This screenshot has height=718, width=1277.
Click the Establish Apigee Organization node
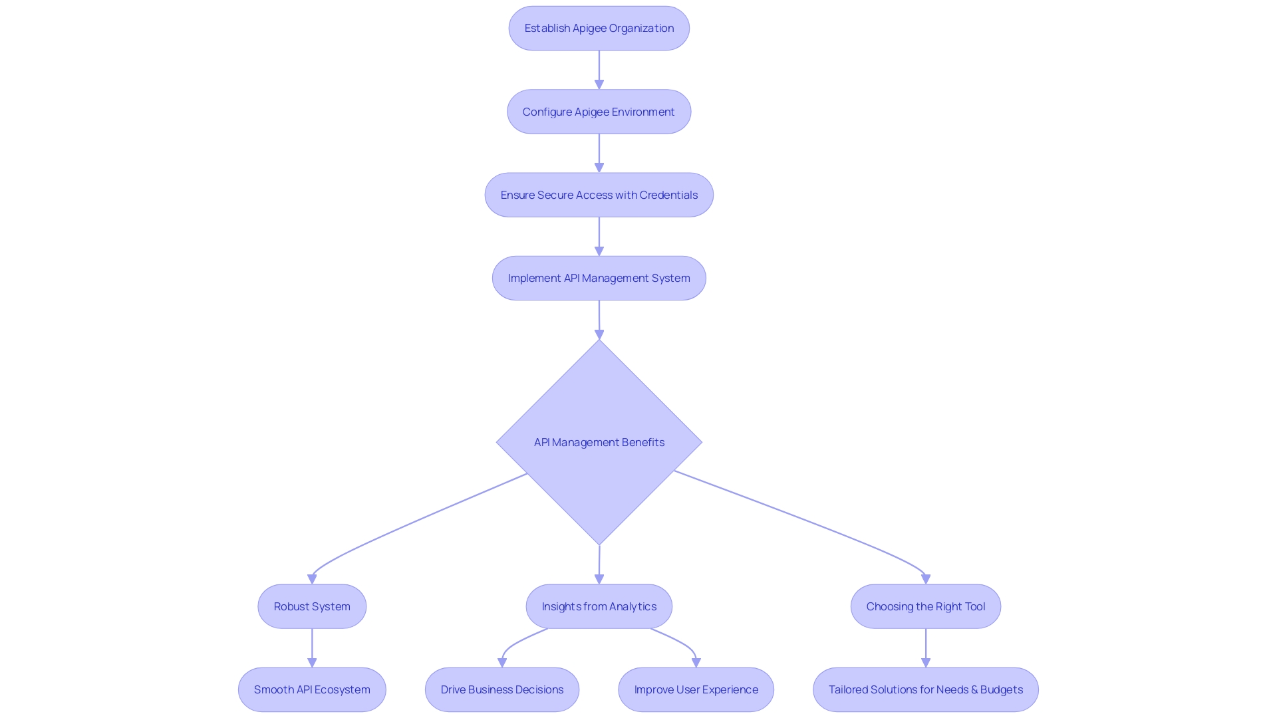pyautogui.click(x=599, y=28)
